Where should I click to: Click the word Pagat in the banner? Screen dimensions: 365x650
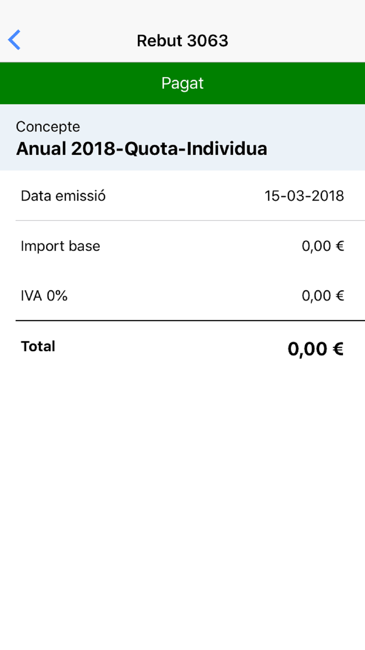point(182,84)
